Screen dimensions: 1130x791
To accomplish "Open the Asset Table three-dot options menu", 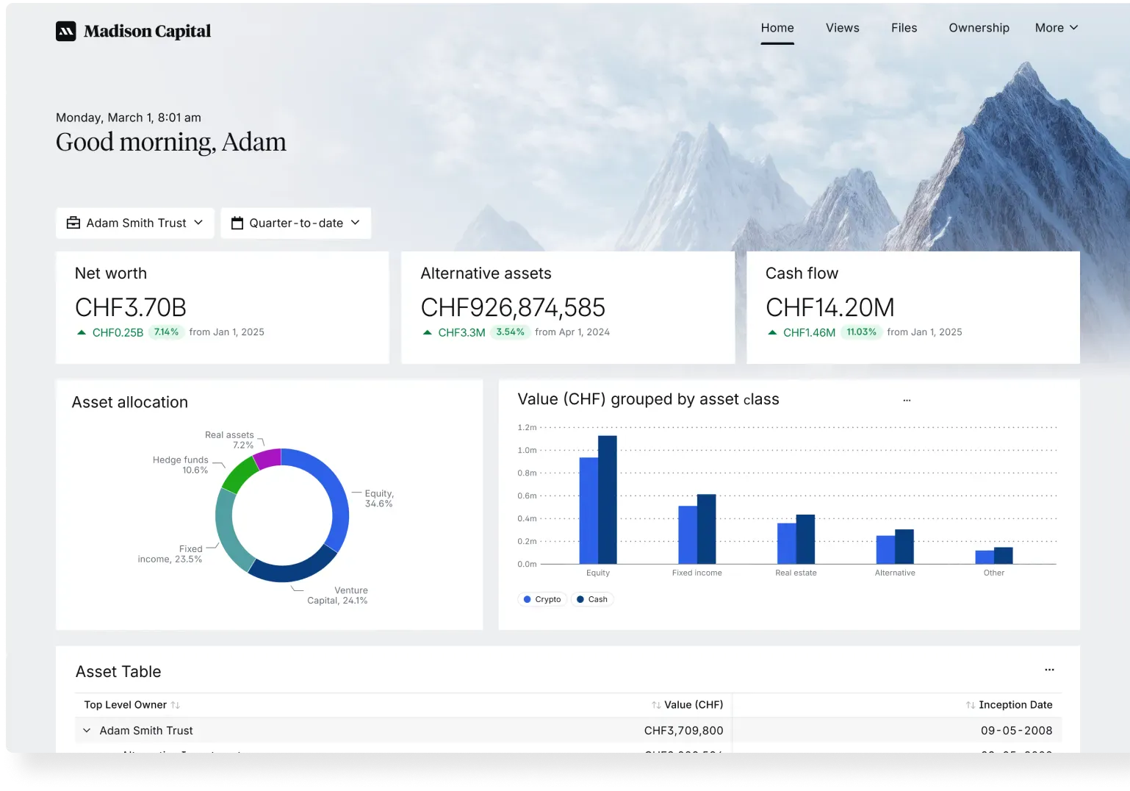I will (1049, 670).
